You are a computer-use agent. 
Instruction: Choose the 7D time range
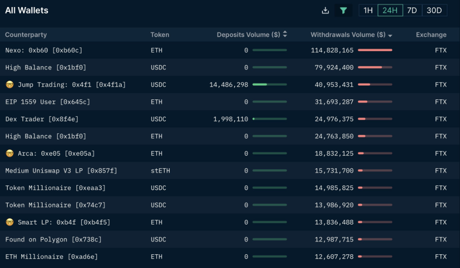tap(412, 10)
